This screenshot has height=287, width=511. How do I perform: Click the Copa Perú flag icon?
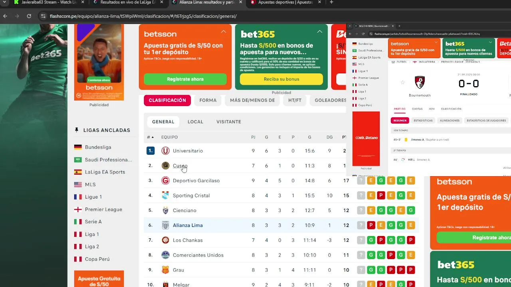click(78, 259)
